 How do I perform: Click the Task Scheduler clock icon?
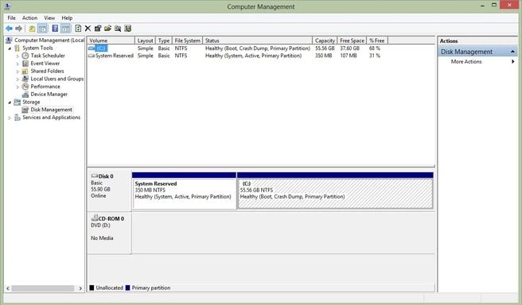(x=25, y=56)
